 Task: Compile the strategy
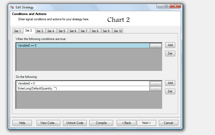(101, 123)
